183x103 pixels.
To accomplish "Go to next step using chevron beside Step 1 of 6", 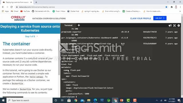I will pyautogui.click(x=37, y=36).
